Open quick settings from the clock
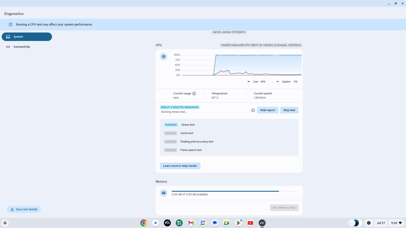The width and height of the screenshot is (406, 228). 396,223
